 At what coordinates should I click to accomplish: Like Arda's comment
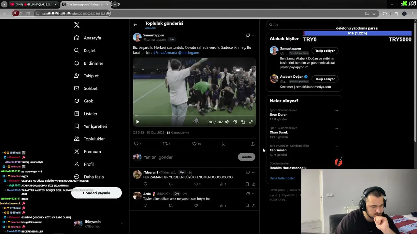tap(196, 205)
